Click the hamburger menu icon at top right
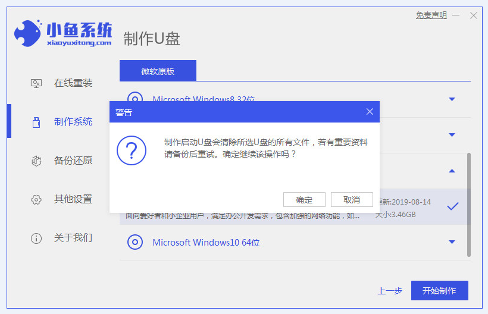The width and height of the screenshot is (488, 314). click(x=457, y=15)
